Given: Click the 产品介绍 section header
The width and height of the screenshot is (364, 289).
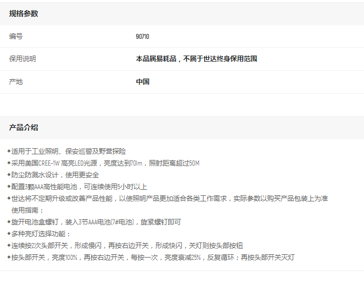Looking at the screenshot, I should click(24, 128).
